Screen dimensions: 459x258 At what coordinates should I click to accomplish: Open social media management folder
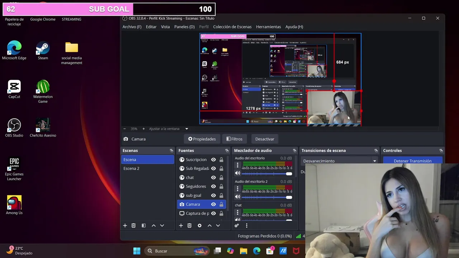pos(72,53)
